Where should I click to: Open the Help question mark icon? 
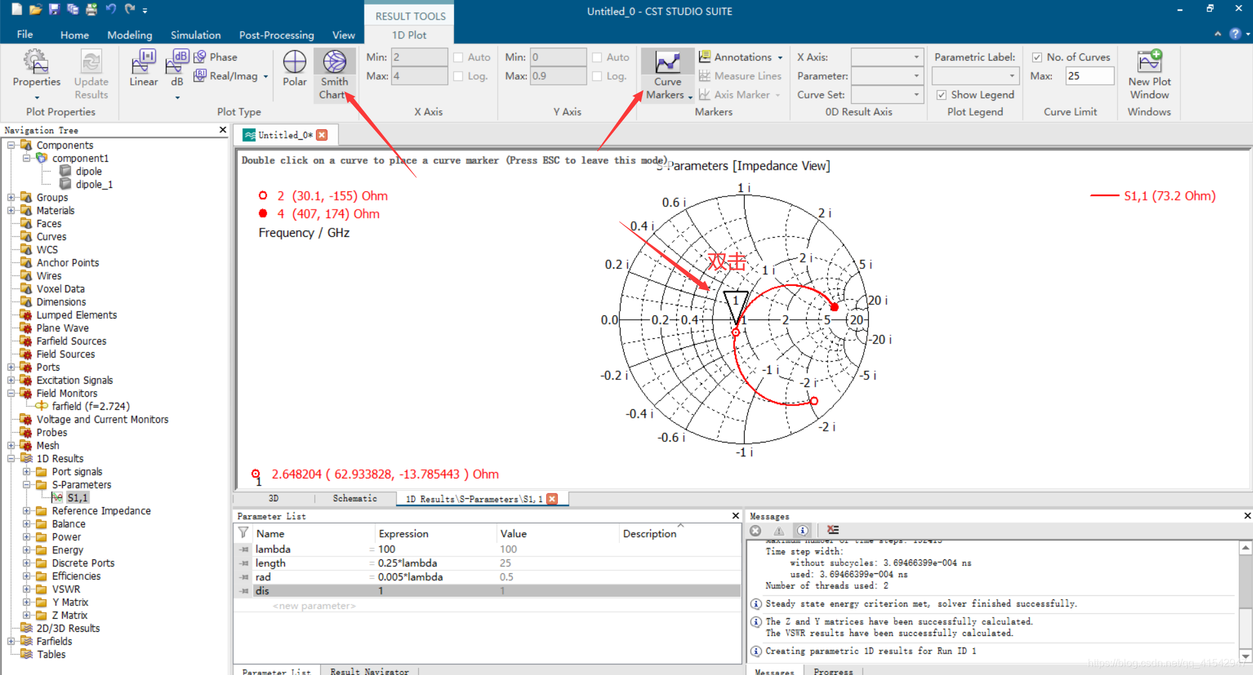1235,34
